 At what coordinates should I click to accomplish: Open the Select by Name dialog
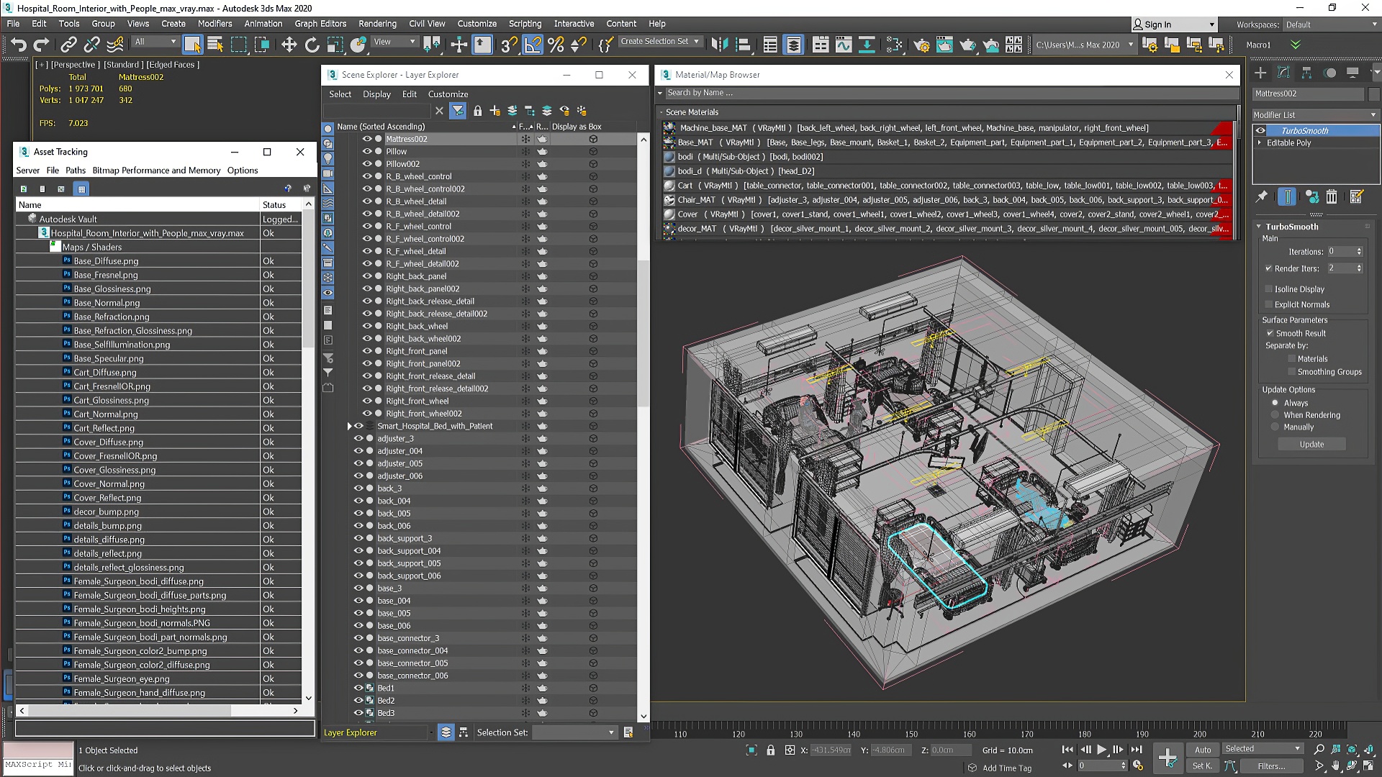coord(215,45)
